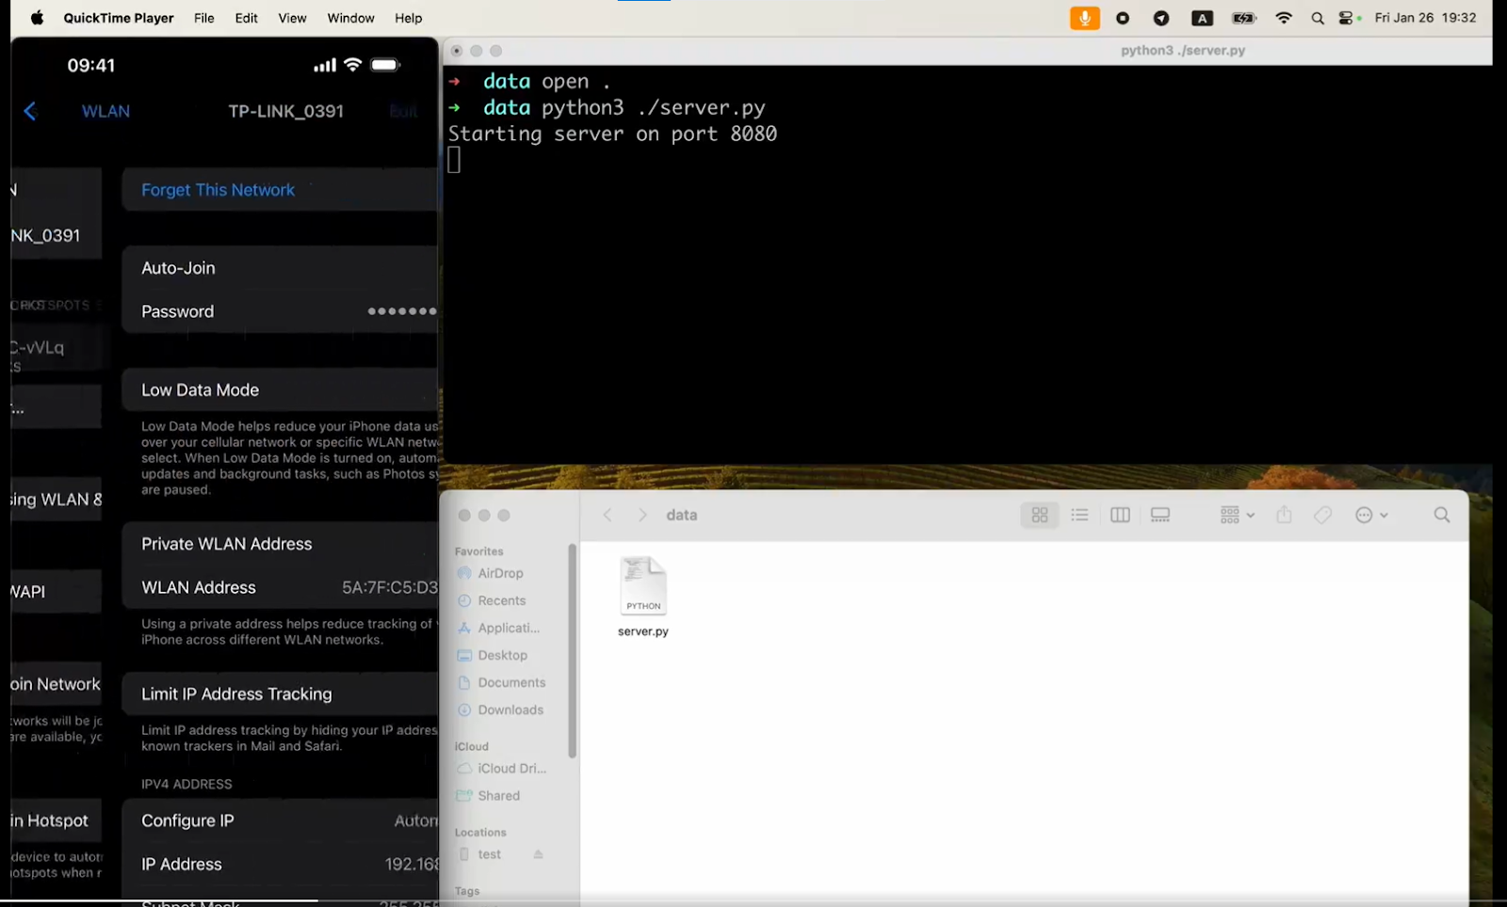
Task: Click the 'Starting server on port 8080' line
Action: (x=612, y=134)
